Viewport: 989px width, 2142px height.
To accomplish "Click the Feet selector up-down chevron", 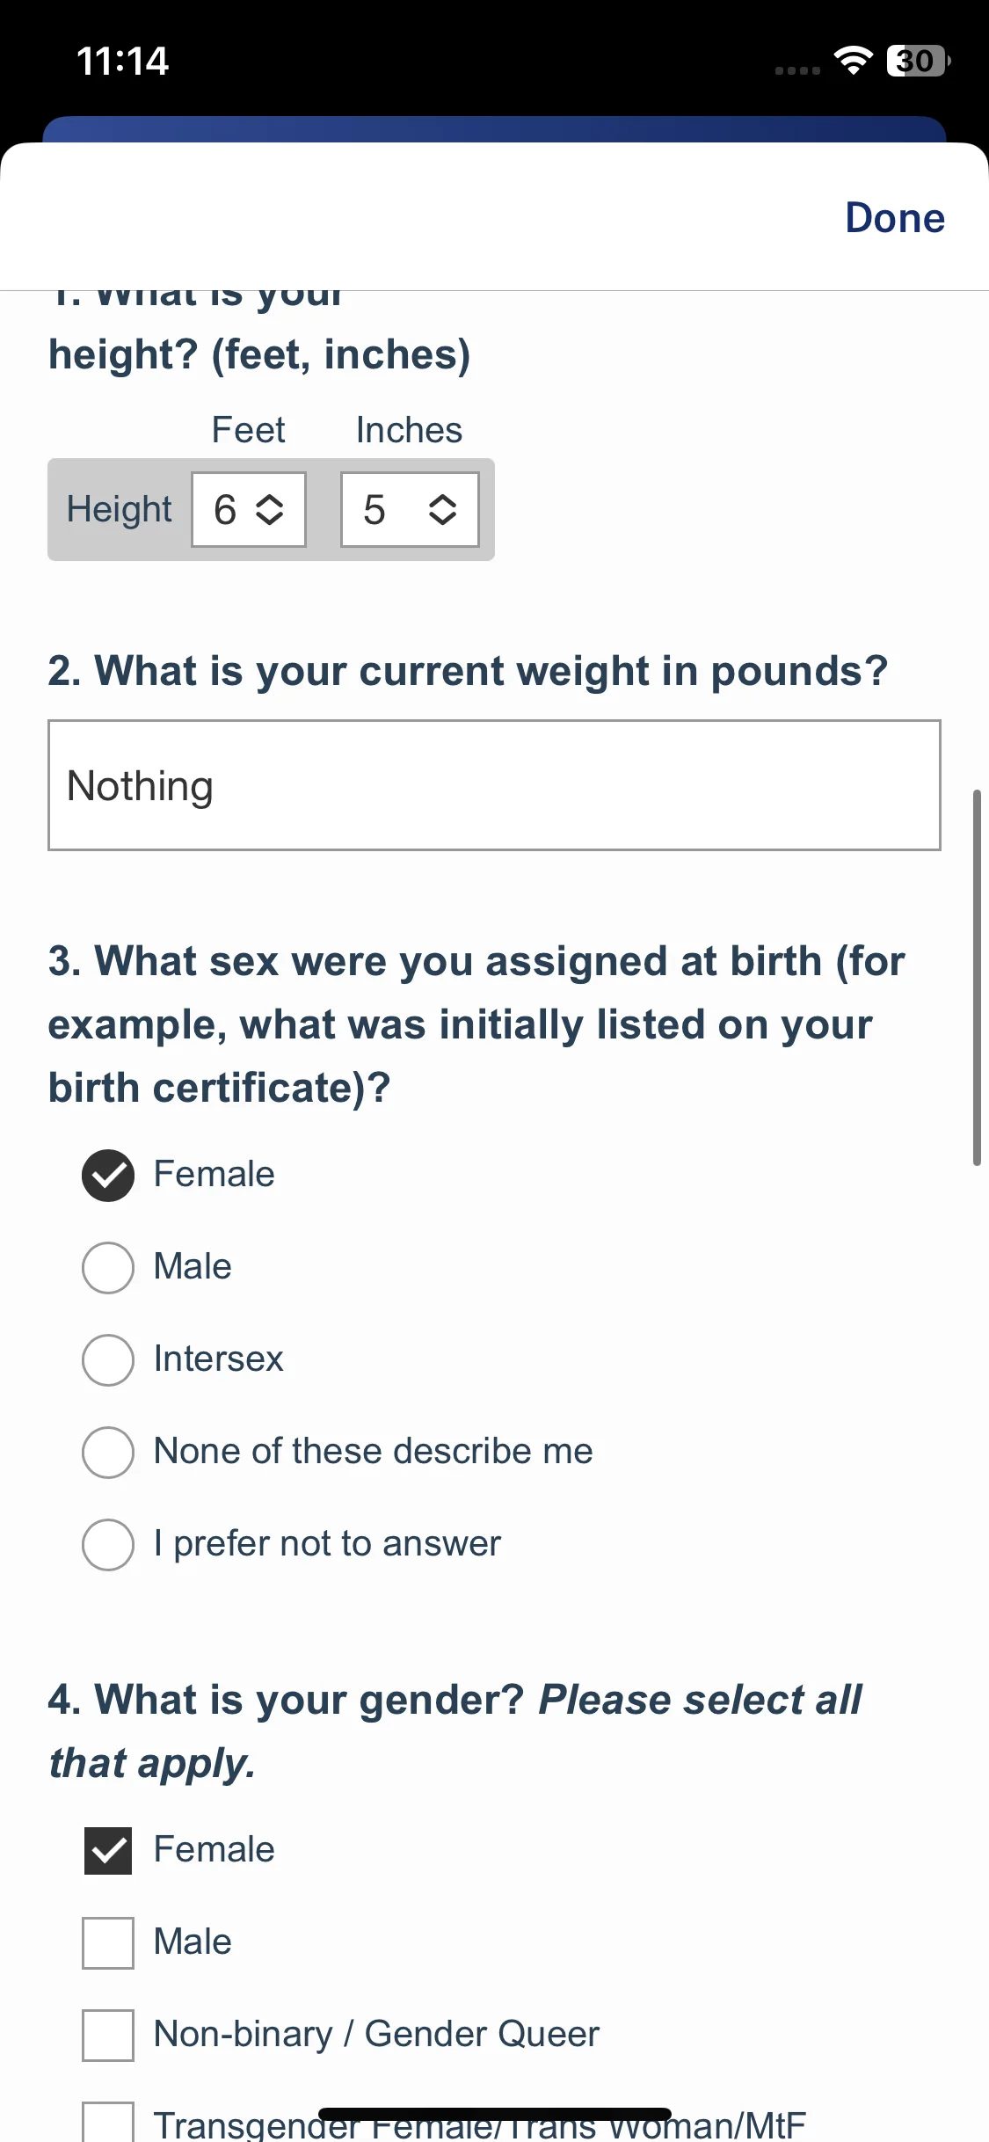I will [x=269, y=509].
